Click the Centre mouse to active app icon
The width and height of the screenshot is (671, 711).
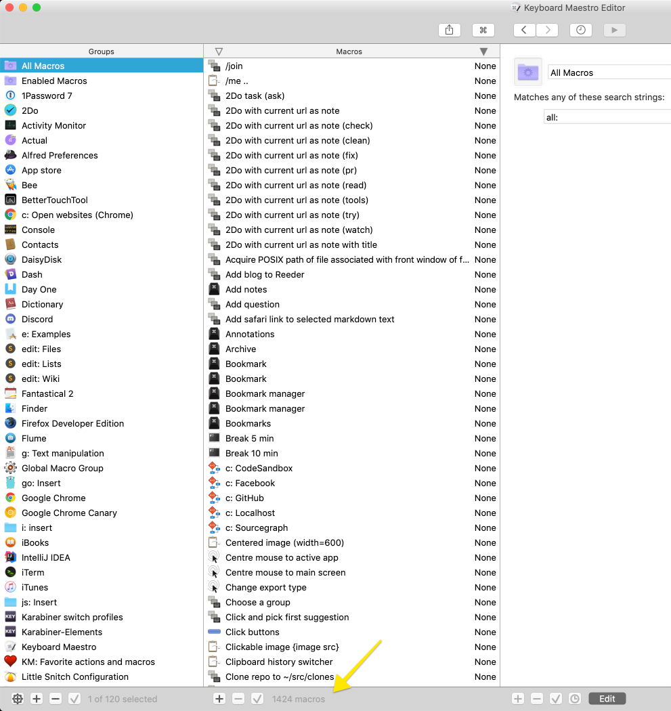214,557
